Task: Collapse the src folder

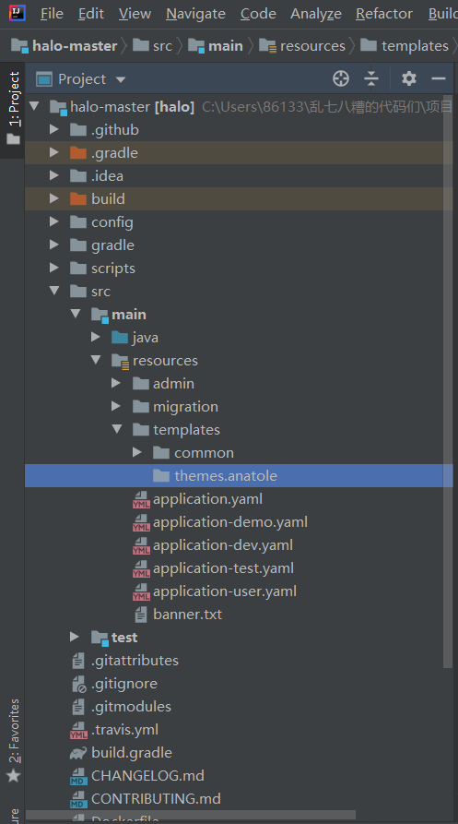Action: tap(54, 291)
